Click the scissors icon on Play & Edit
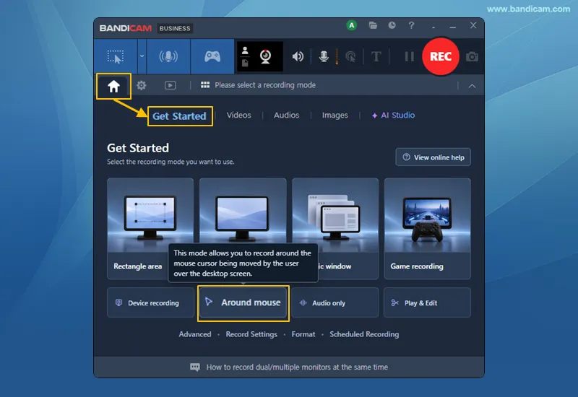 tap(394, 302)
